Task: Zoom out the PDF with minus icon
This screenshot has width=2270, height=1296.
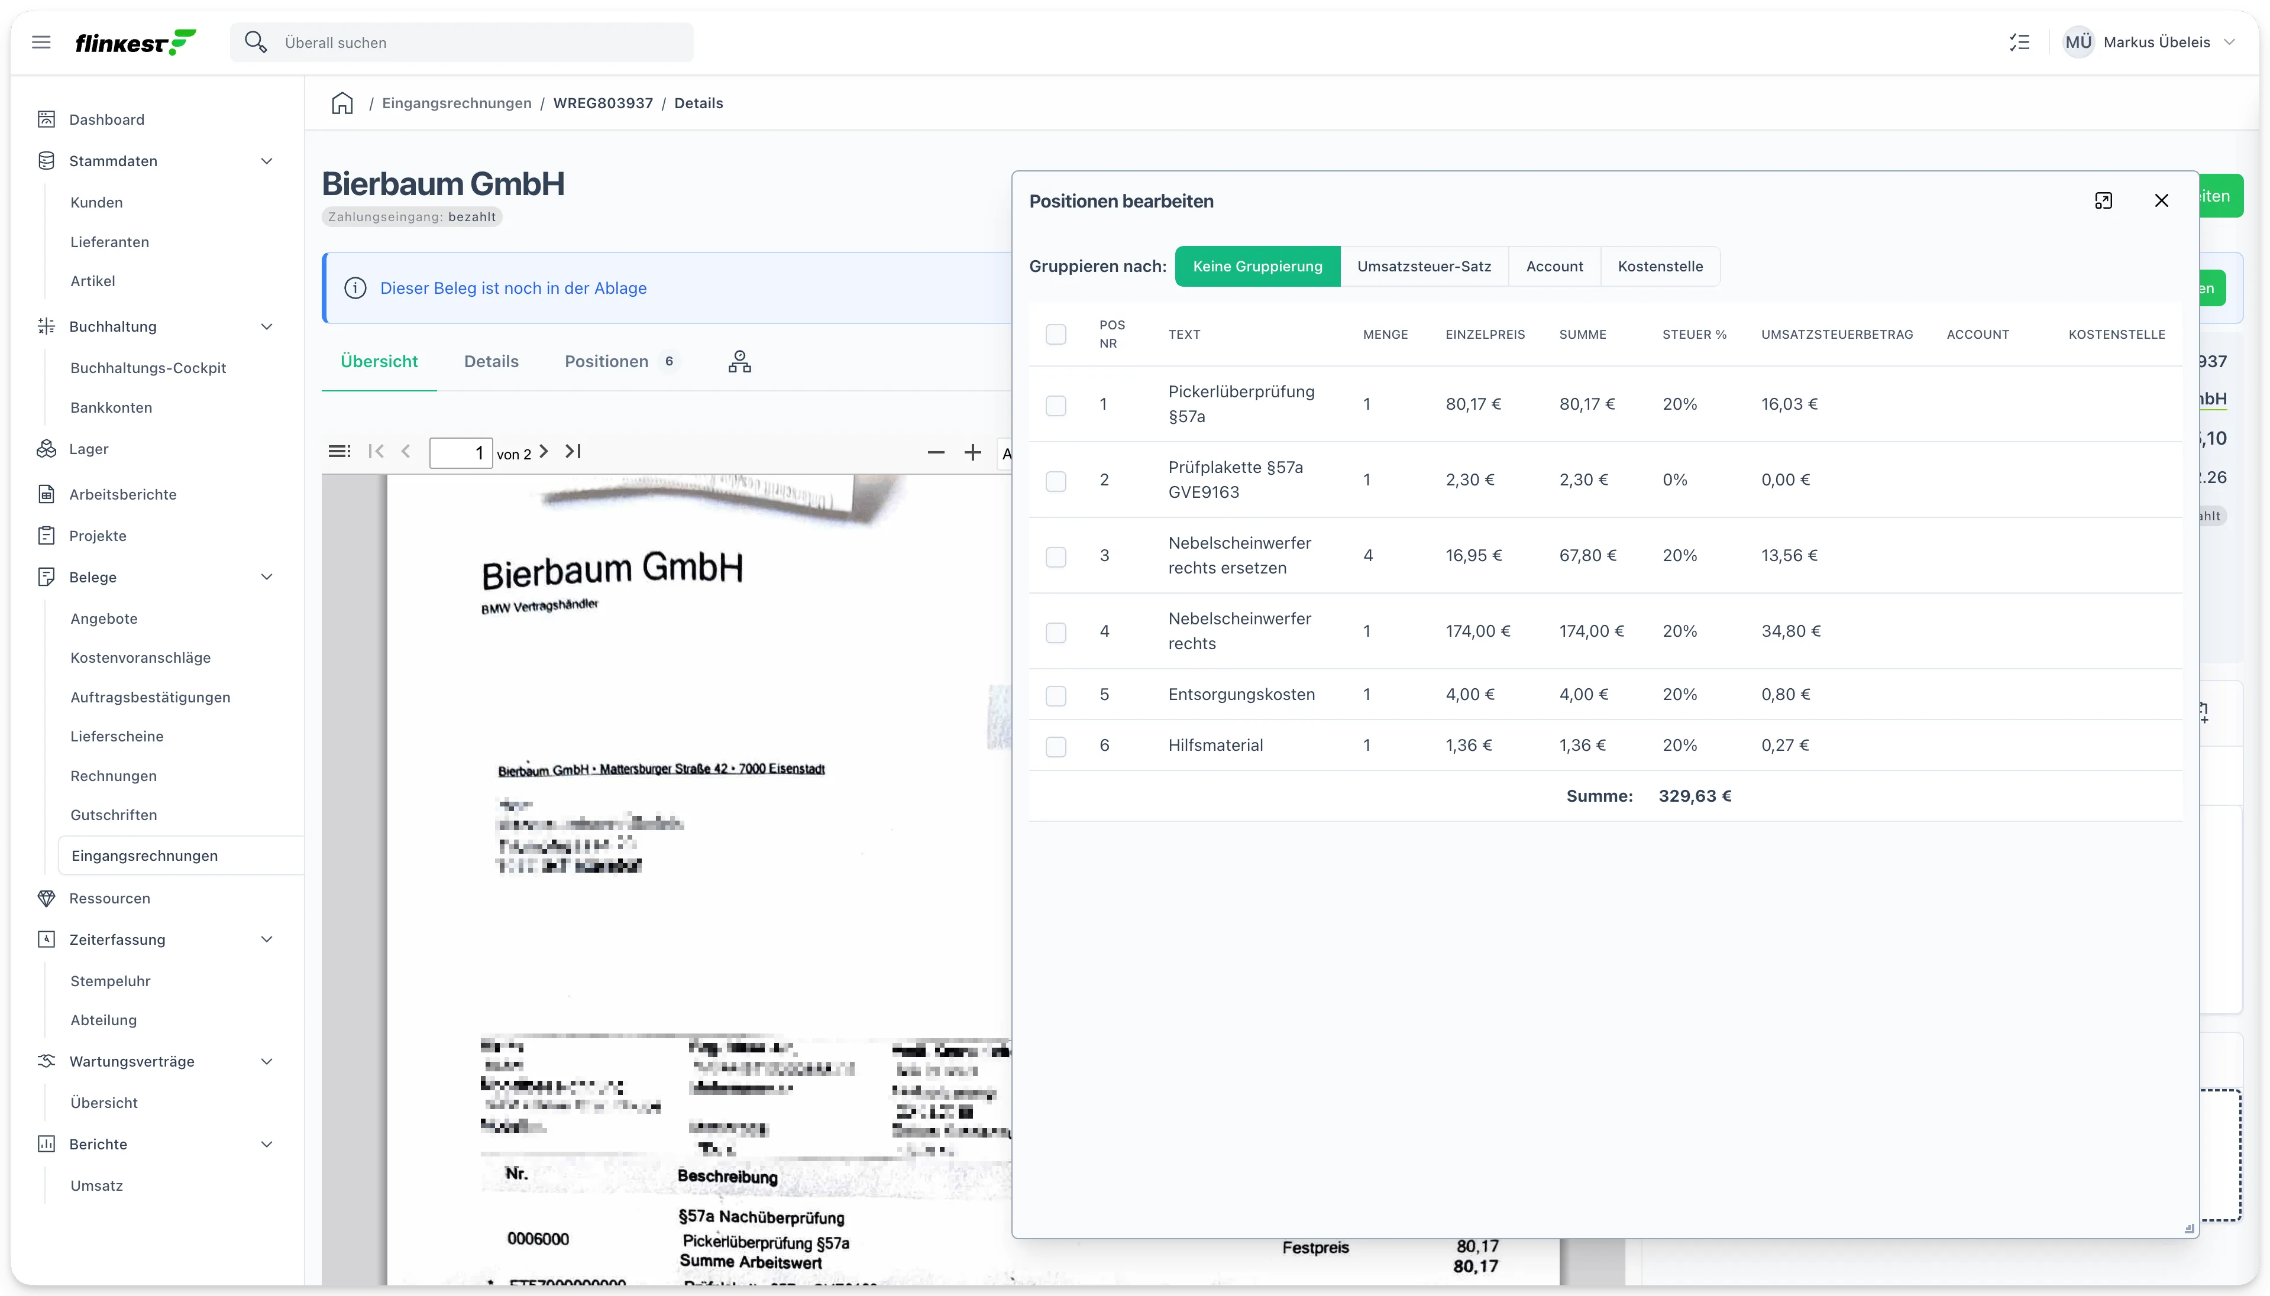Action: tap(936, 452)
